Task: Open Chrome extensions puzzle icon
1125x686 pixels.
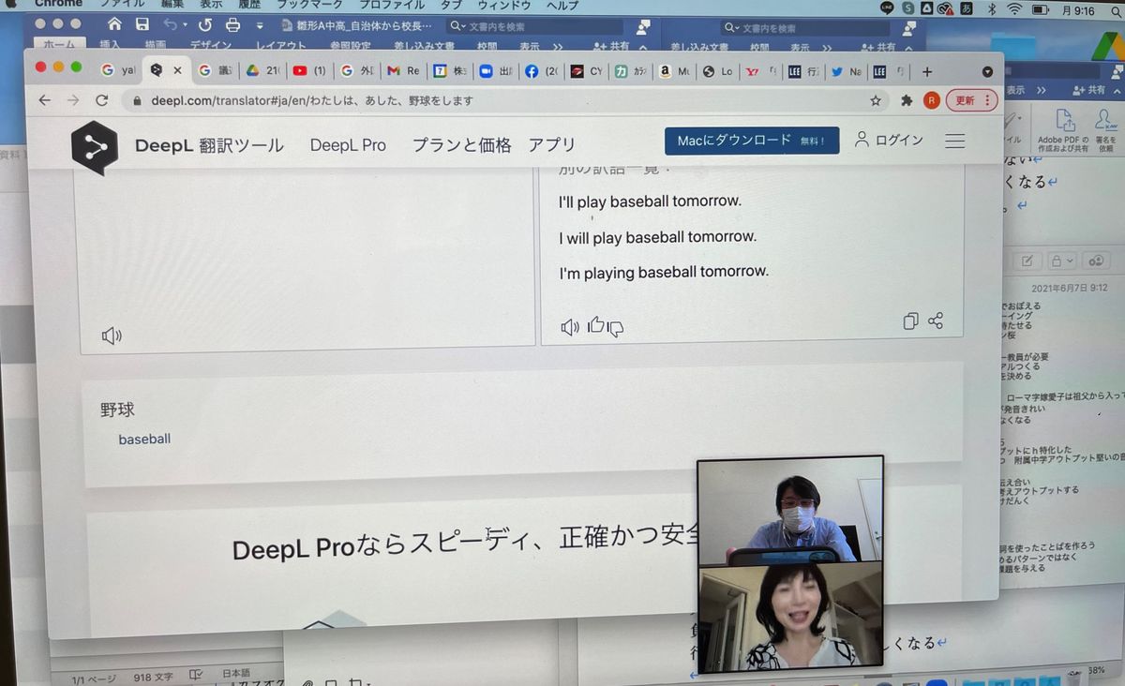Action: pyautogui.click(x=906, y=100)
